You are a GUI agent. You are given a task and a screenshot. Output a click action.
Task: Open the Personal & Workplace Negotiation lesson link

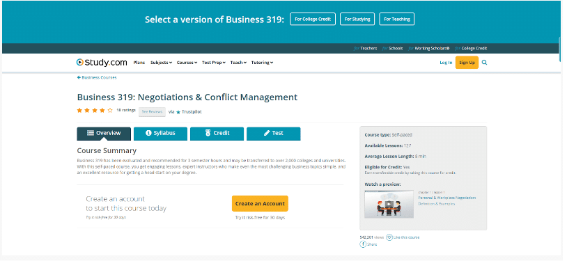(447, 201)
